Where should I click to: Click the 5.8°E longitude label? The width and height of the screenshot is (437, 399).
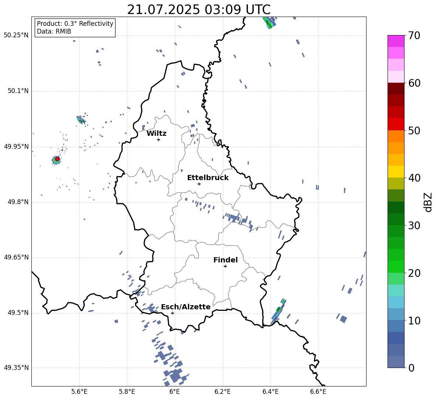(x=127, y=392)
